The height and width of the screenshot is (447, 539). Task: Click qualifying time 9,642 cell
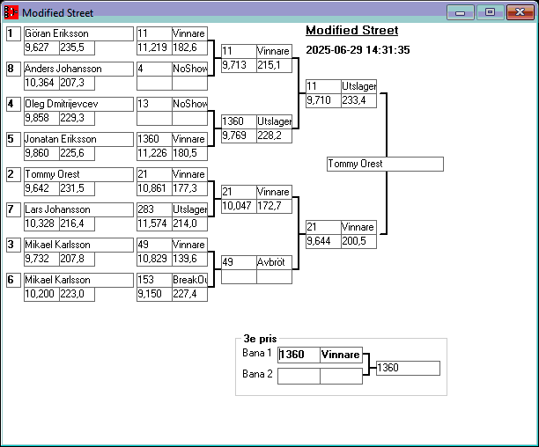click(41, 188)
